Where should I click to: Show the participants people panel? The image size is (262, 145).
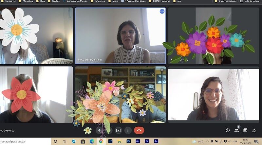[x=236, y=130]
